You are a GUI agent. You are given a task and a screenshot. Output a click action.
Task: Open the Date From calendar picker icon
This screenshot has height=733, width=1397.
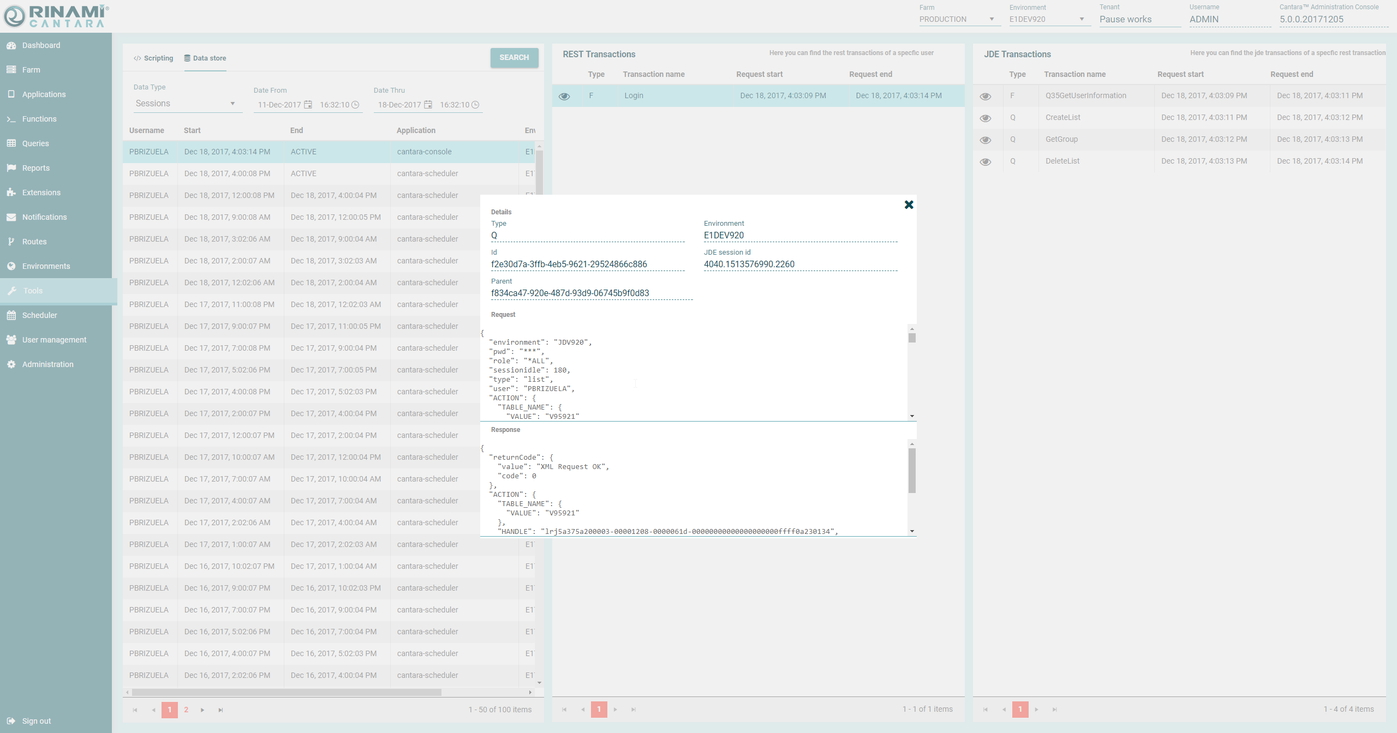pyautogui.click(x=308, y=105)
